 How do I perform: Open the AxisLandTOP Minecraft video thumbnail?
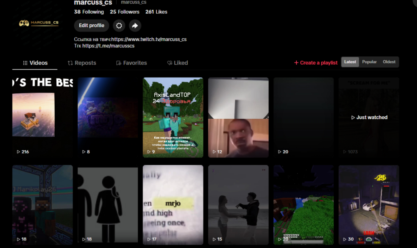click(173, 118)
